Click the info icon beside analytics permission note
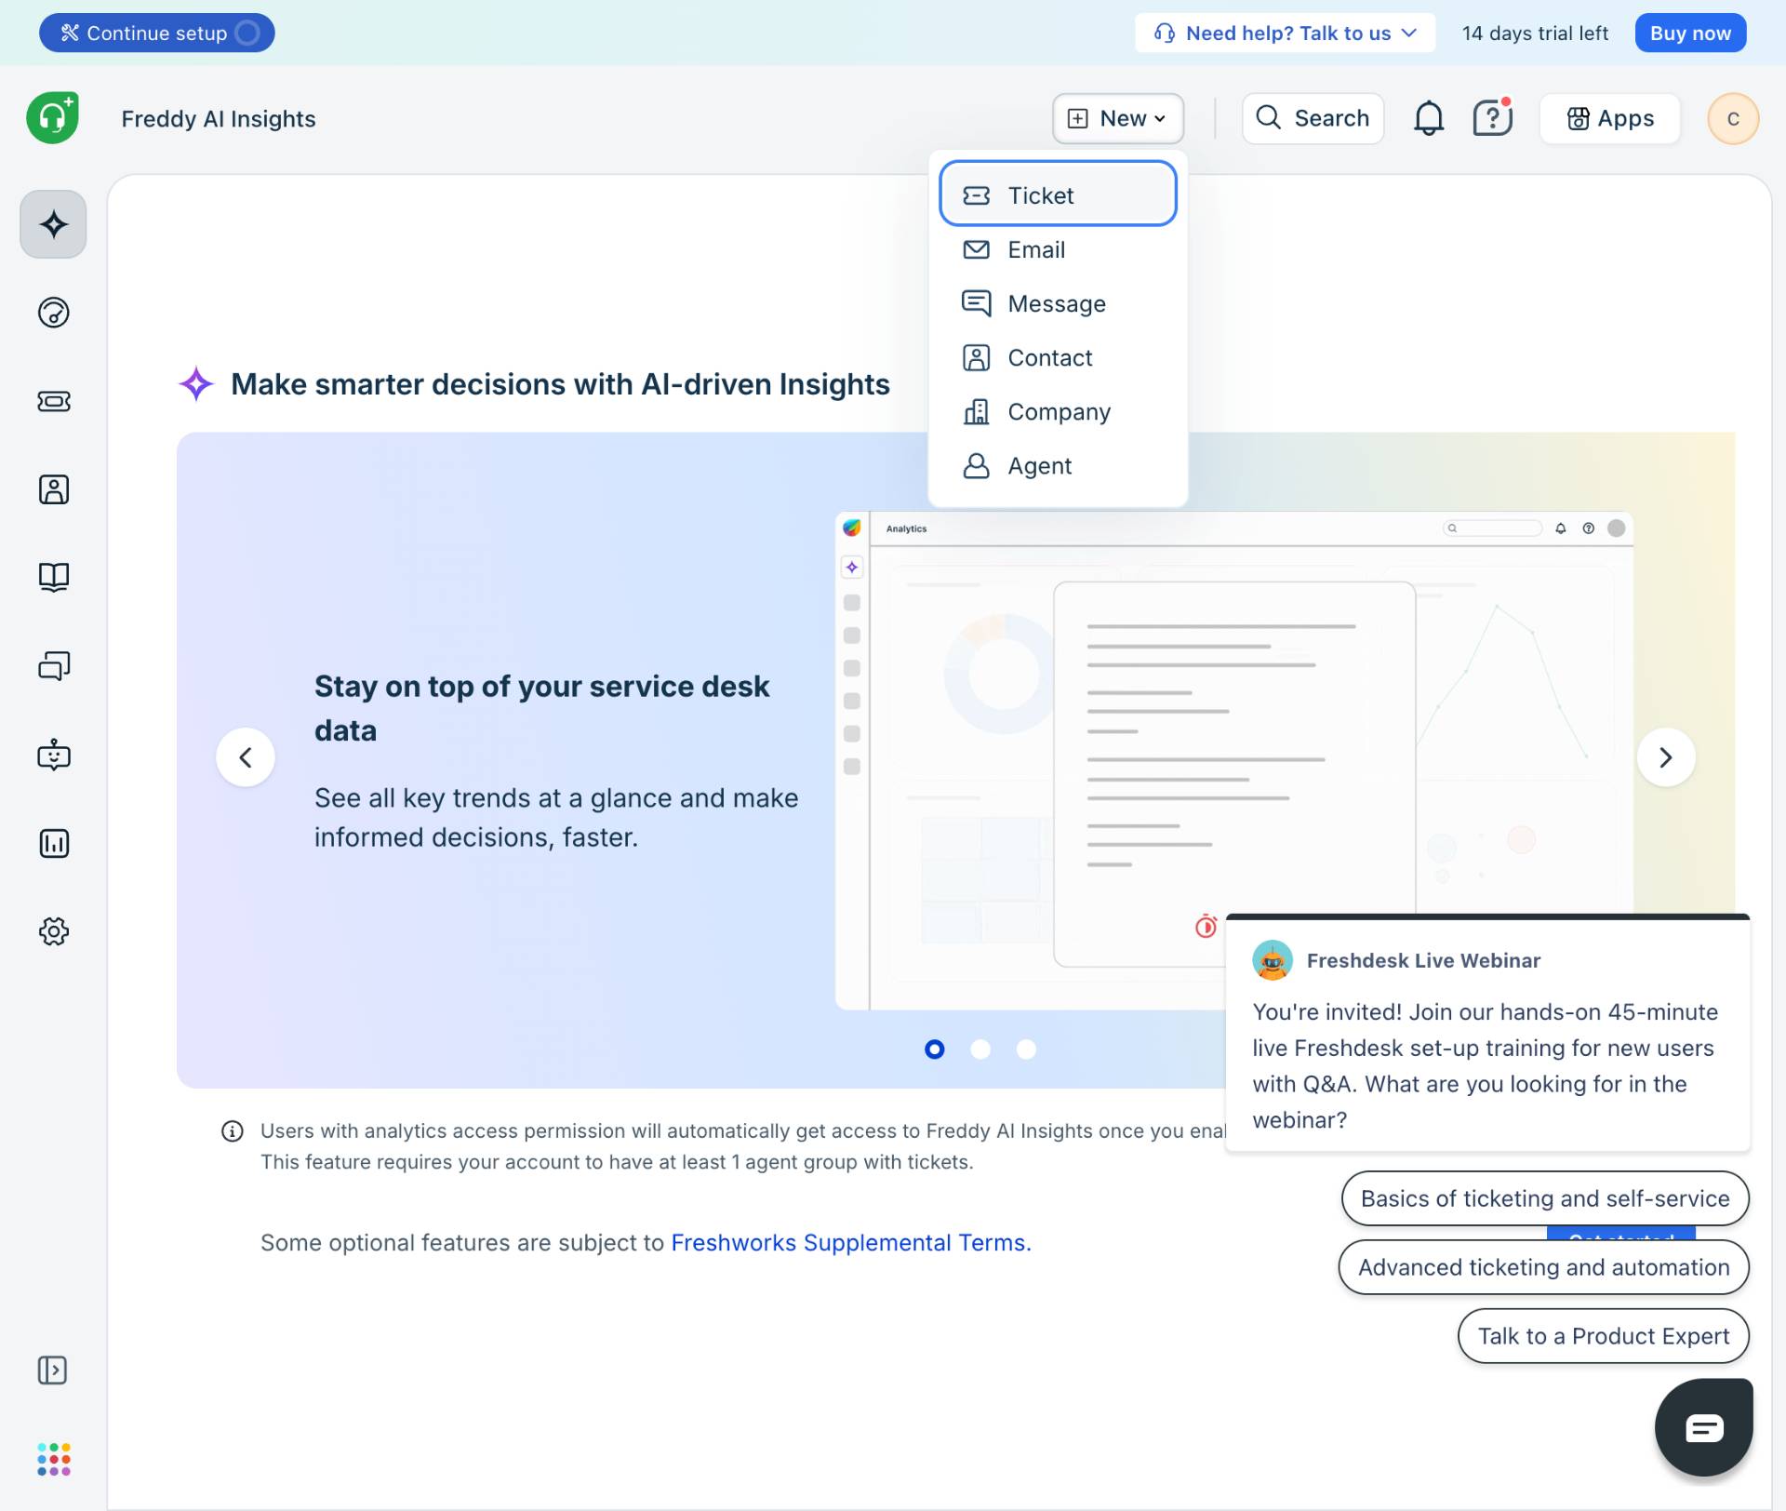Screen dimensions: 1786x1511 click(232, 1131)
